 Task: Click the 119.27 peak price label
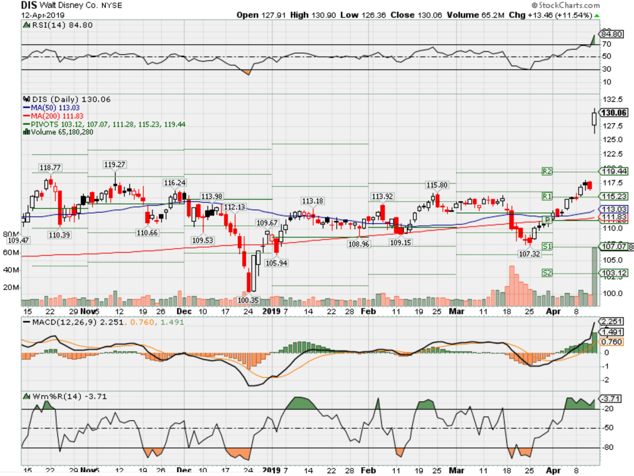pyautogui.click(x=115, y=164)
